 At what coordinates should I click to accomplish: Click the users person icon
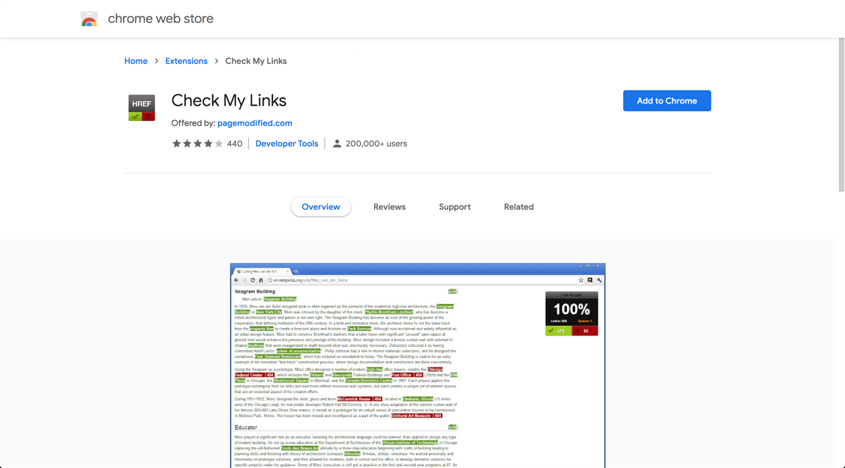tap(337, 143)
